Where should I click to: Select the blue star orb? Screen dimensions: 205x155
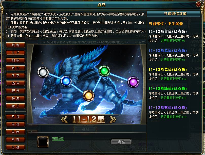tap(66, 81)
